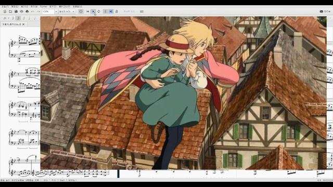This screenshot has width=333, height=187.
Task: Undo the last action in the toolbar
Action: tap(33, 11)
